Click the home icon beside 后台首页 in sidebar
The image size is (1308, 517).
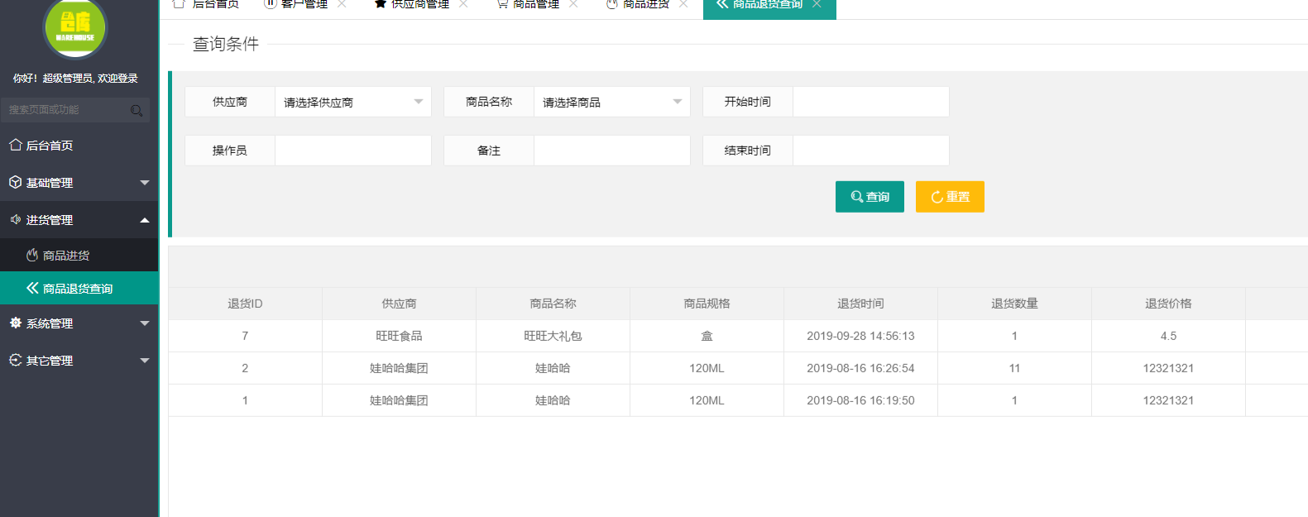click(15, 145)
